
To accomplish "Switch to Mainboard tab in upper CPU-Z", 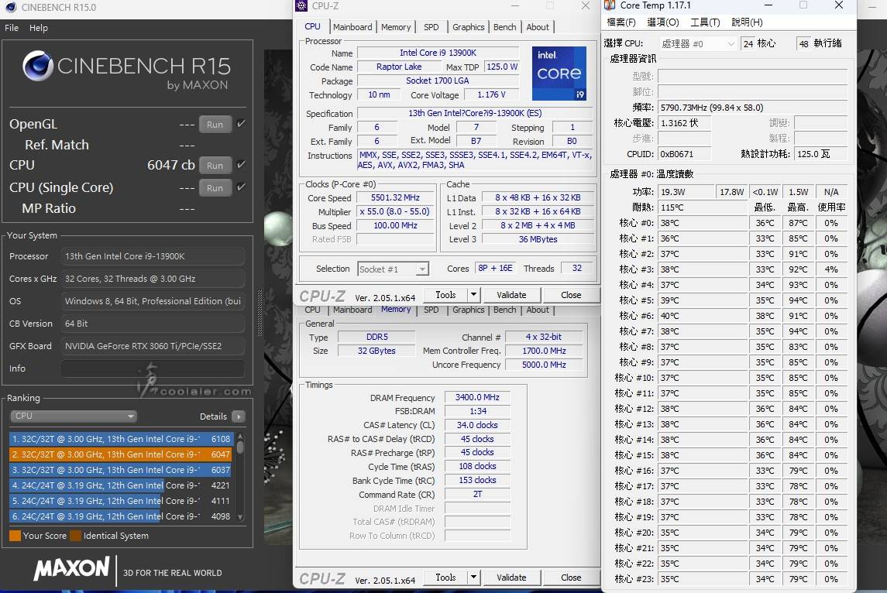I will tap(352, 27).
